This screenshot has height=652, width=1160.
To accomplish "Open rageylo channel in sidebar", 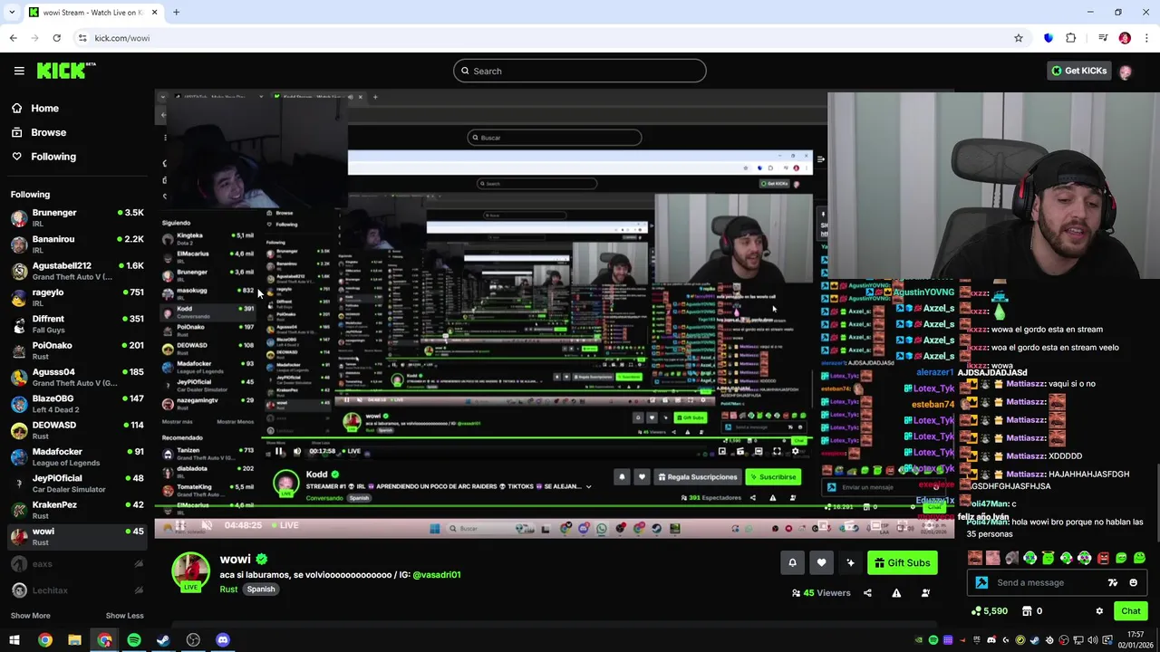I will coord(77,297).
